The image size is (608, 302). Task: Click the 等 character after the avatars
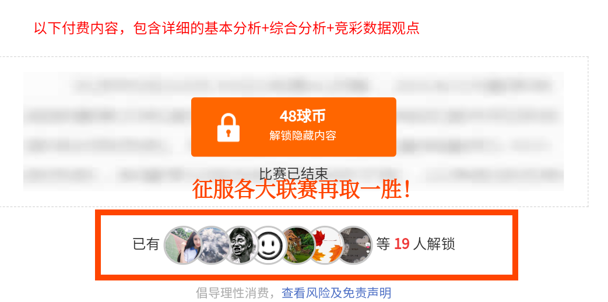pyautogui.click(x=383, y=245)
